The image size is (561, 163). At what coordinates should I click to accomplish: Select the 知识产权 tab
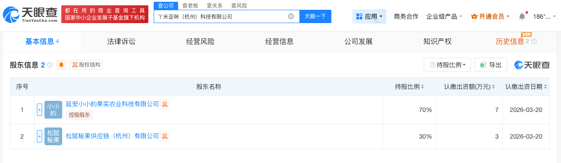[438, 42]
